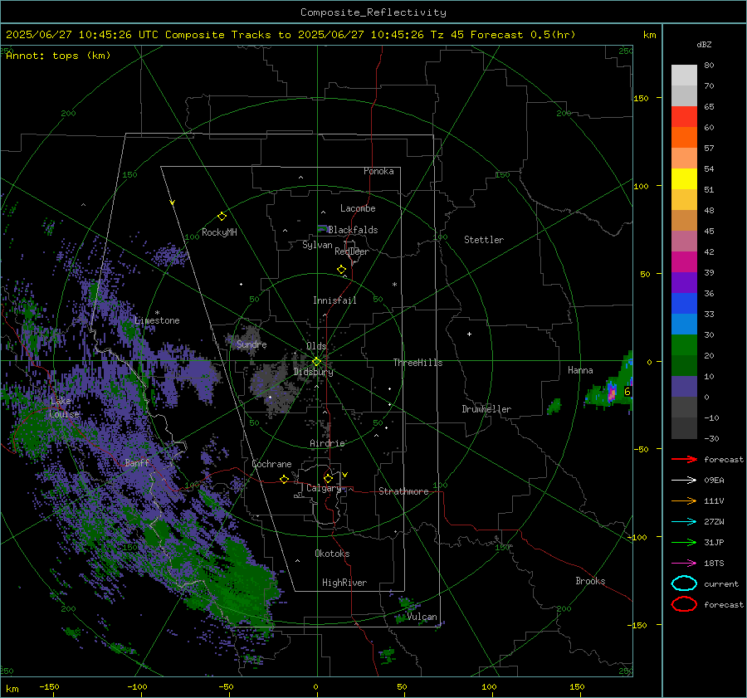Click the Hanna label

coord(580,370)
